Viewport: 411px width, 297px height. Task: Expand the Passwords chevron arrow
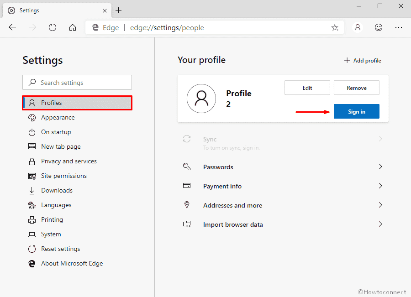(x=380, y=167)
